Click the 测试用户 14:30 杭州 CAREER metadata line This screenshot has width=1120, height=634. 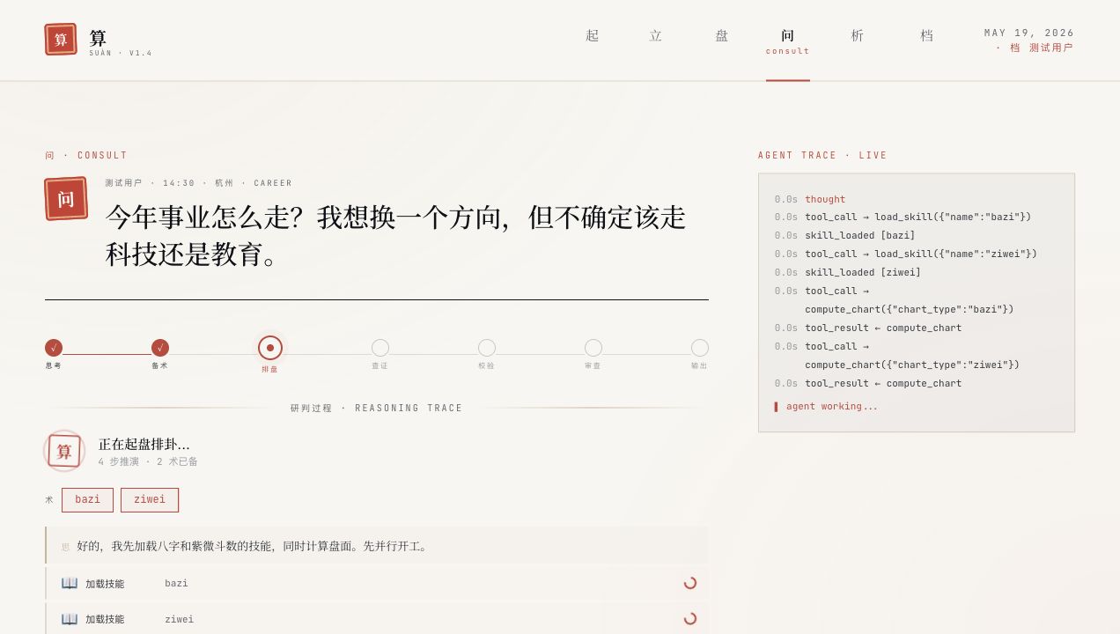coord(198,183)
